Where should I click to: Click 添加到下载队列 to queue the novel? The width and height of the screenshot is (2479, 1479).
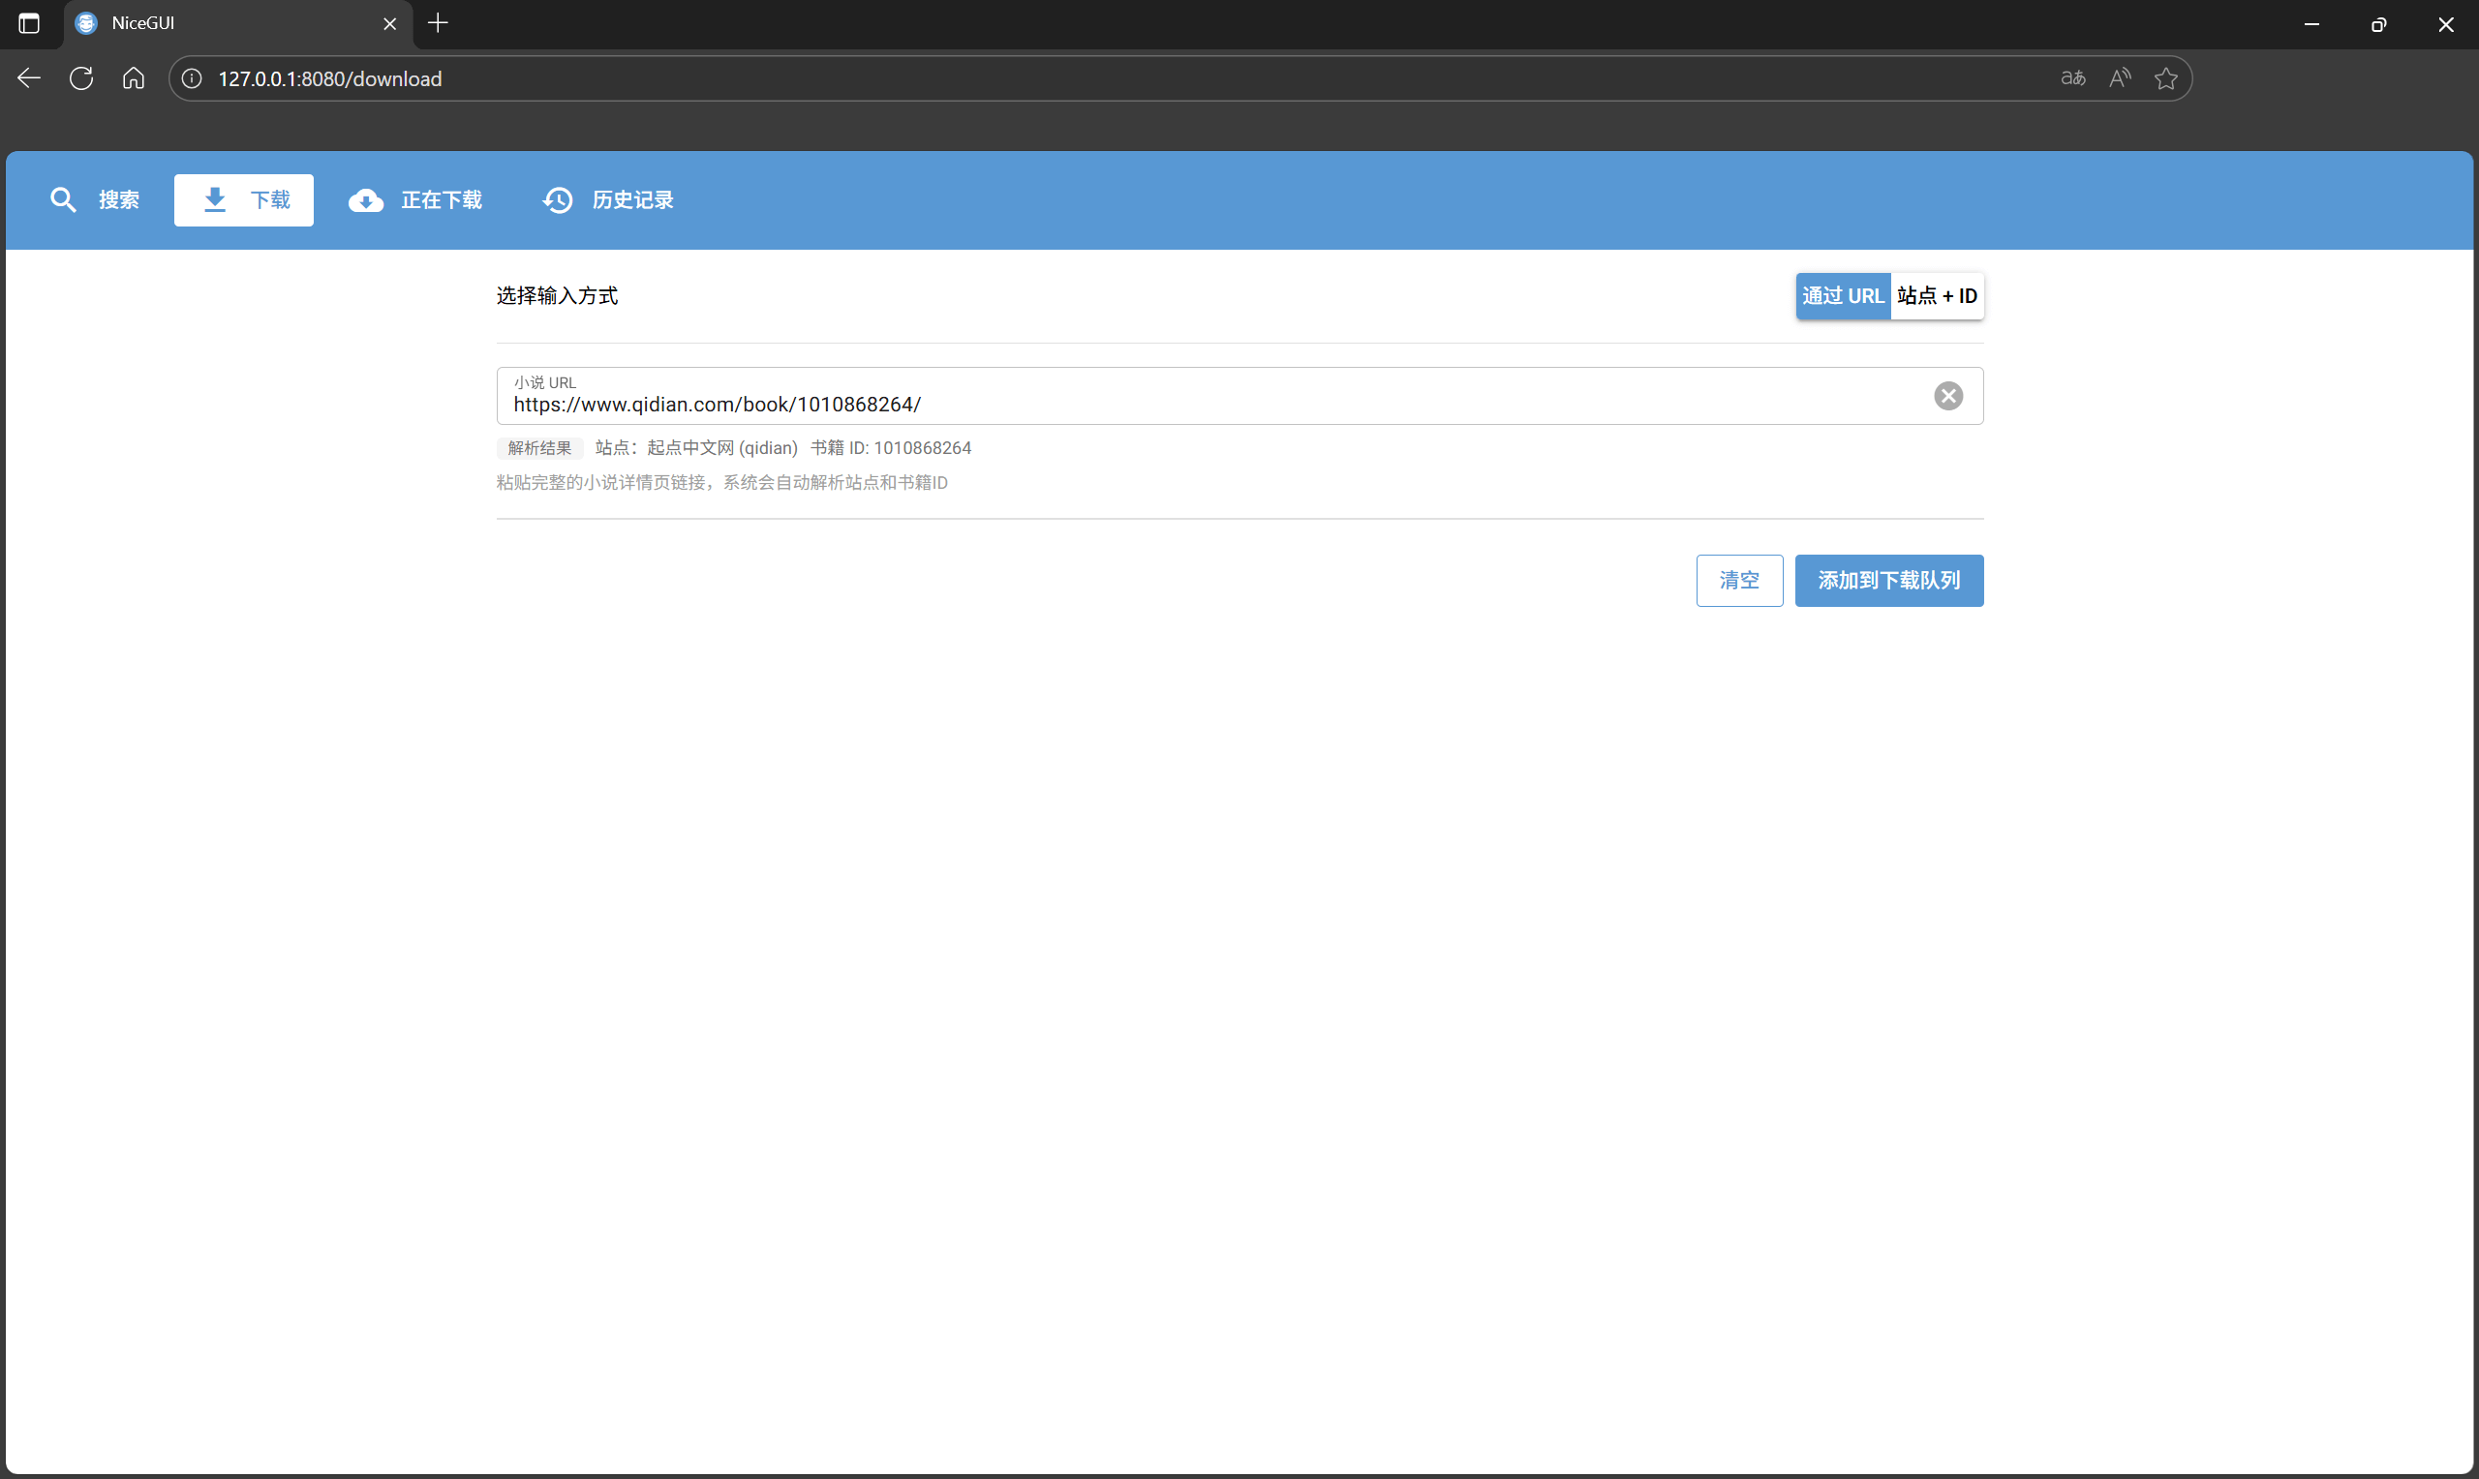pyautogui.click(x=1888, y=580)
